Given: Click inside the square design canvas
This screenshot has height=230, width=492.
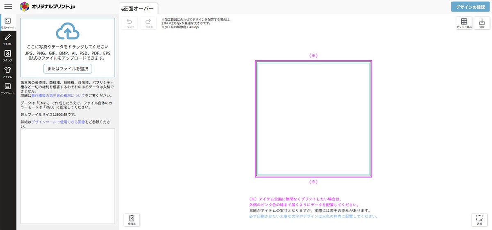Looking at the screenshot, I should pos(313,119).
